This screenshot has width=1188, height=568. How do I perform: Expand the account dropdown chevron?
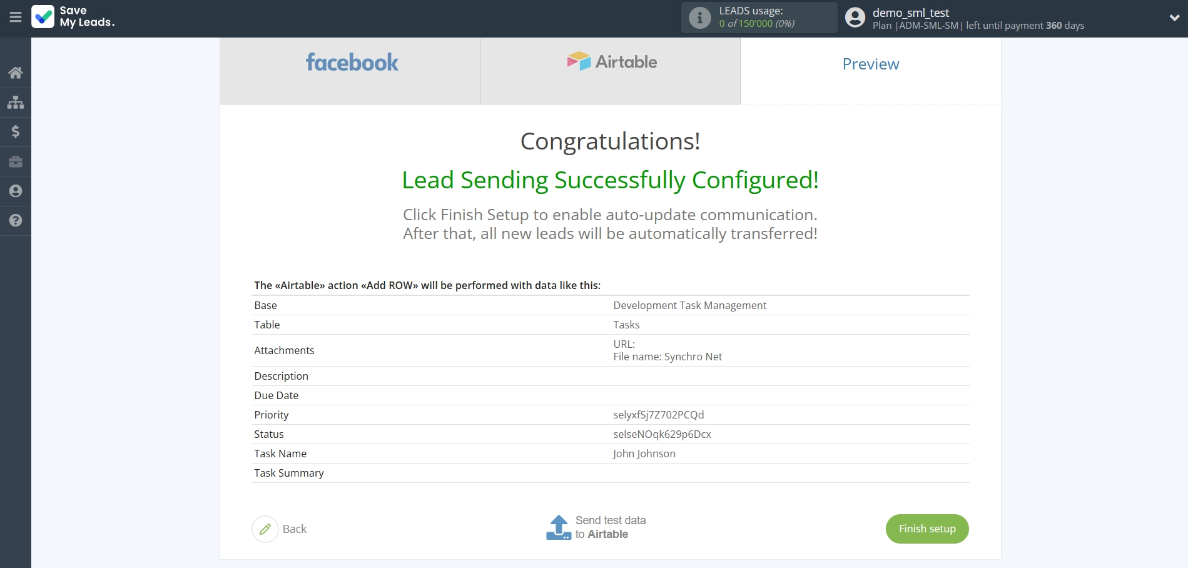click(x=1174, y=18)
